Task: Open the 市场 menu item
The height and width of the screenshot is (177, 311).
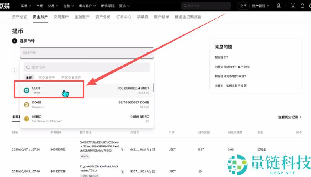Action: tap(39, 6)
